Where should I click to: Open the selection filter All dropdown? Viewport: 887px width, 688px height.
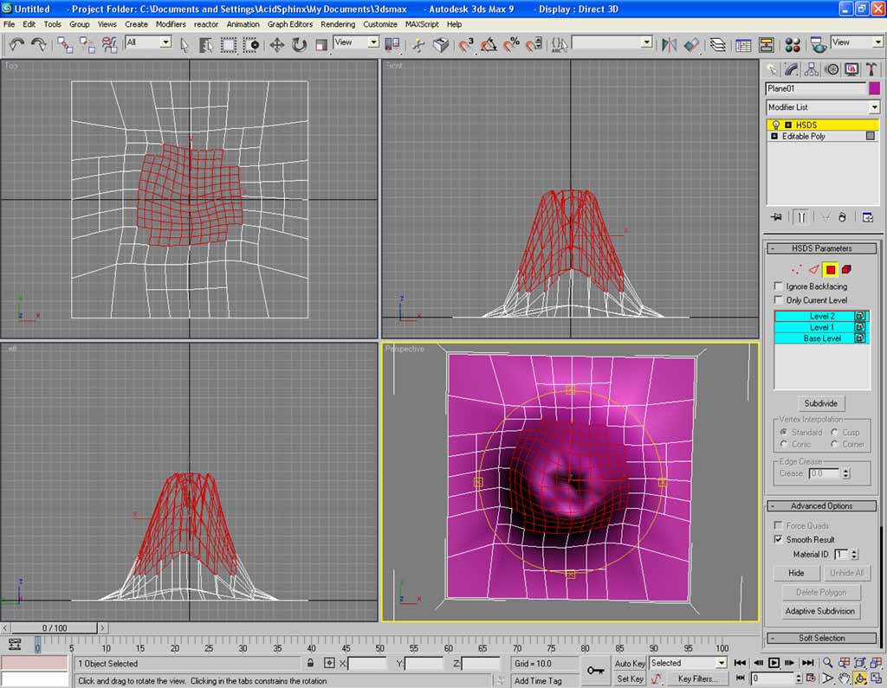[148, 42]
